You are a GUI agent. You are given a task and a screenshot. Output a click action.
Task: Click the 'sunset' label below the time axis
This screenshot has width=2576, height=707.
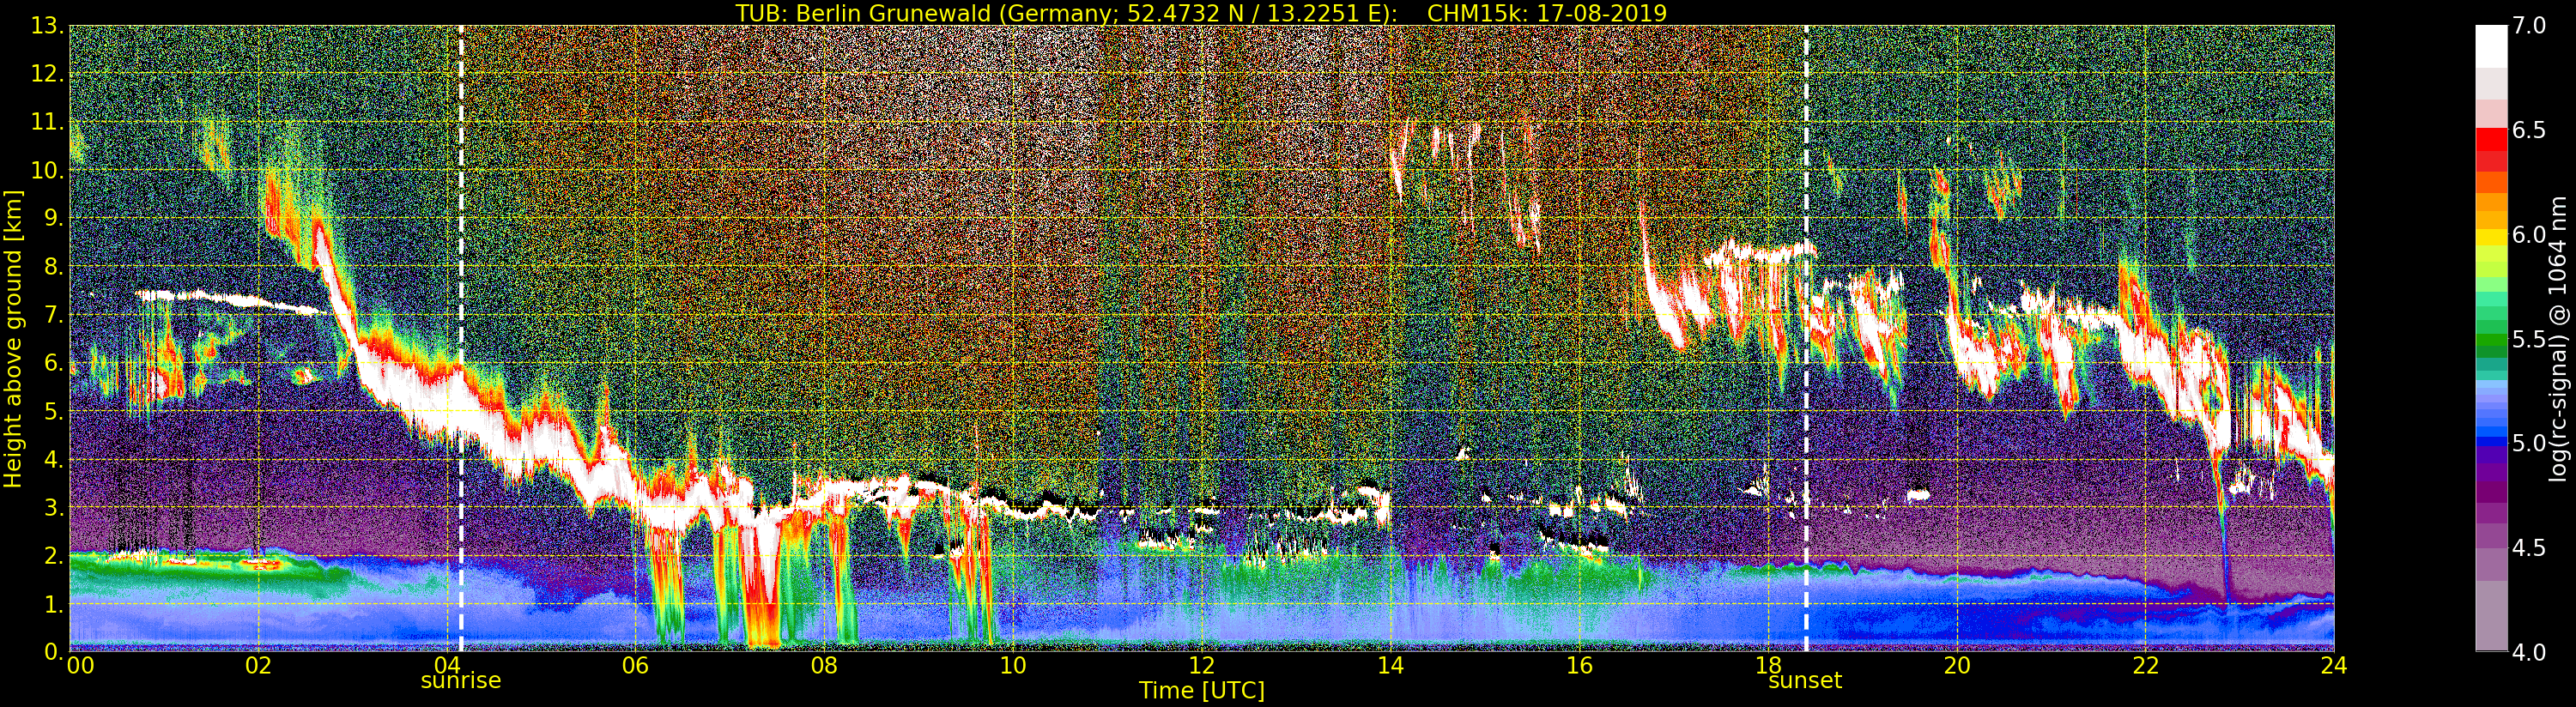click(x=1805, y=681)
